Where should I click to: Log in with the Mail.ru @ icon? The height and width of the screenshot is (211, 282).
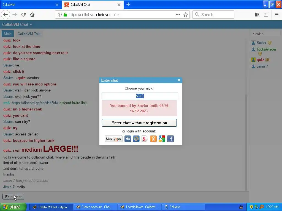(136, 139)
